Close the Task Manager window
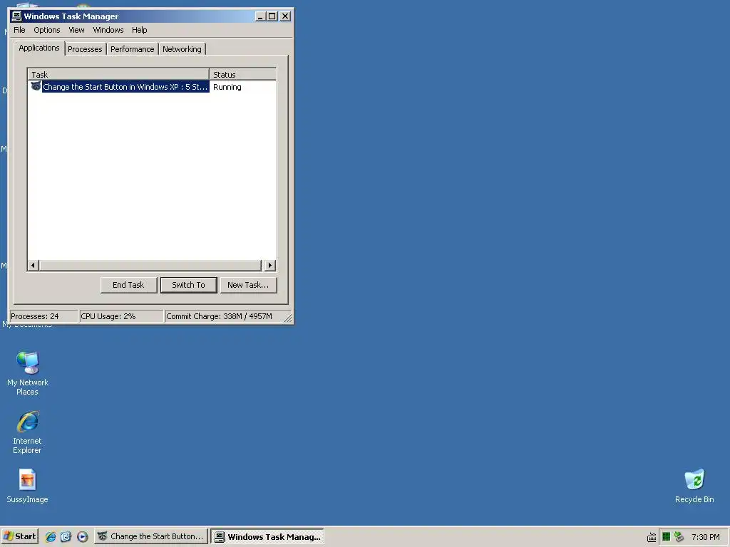 point(285,16)
